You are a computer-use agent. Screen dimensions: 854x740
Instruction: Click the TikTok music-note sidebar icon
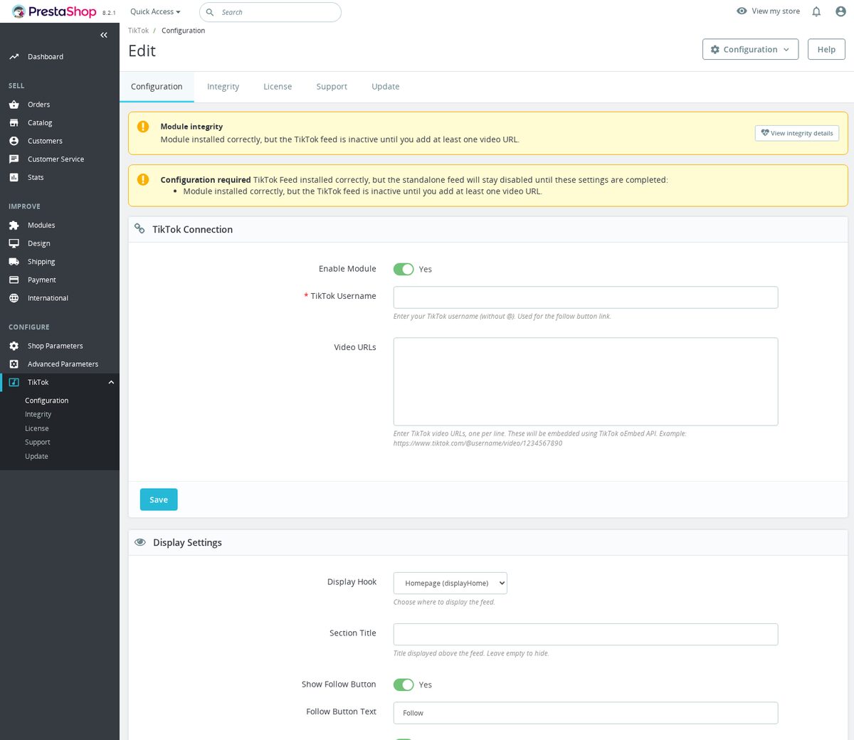[x=14, y=382]
